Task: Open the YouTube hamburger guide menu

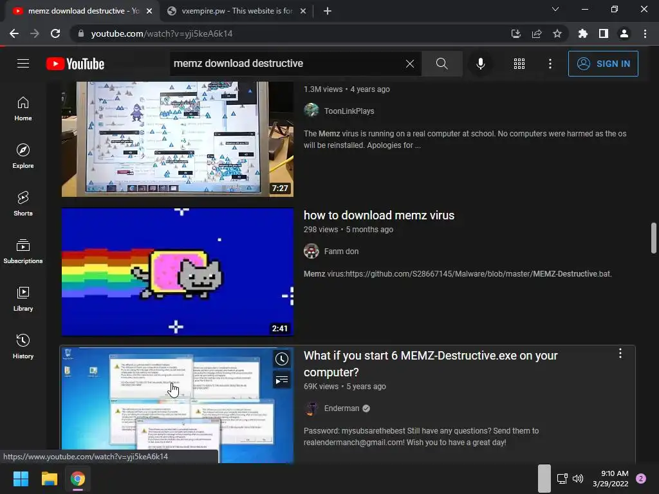Action: [23, 64]
